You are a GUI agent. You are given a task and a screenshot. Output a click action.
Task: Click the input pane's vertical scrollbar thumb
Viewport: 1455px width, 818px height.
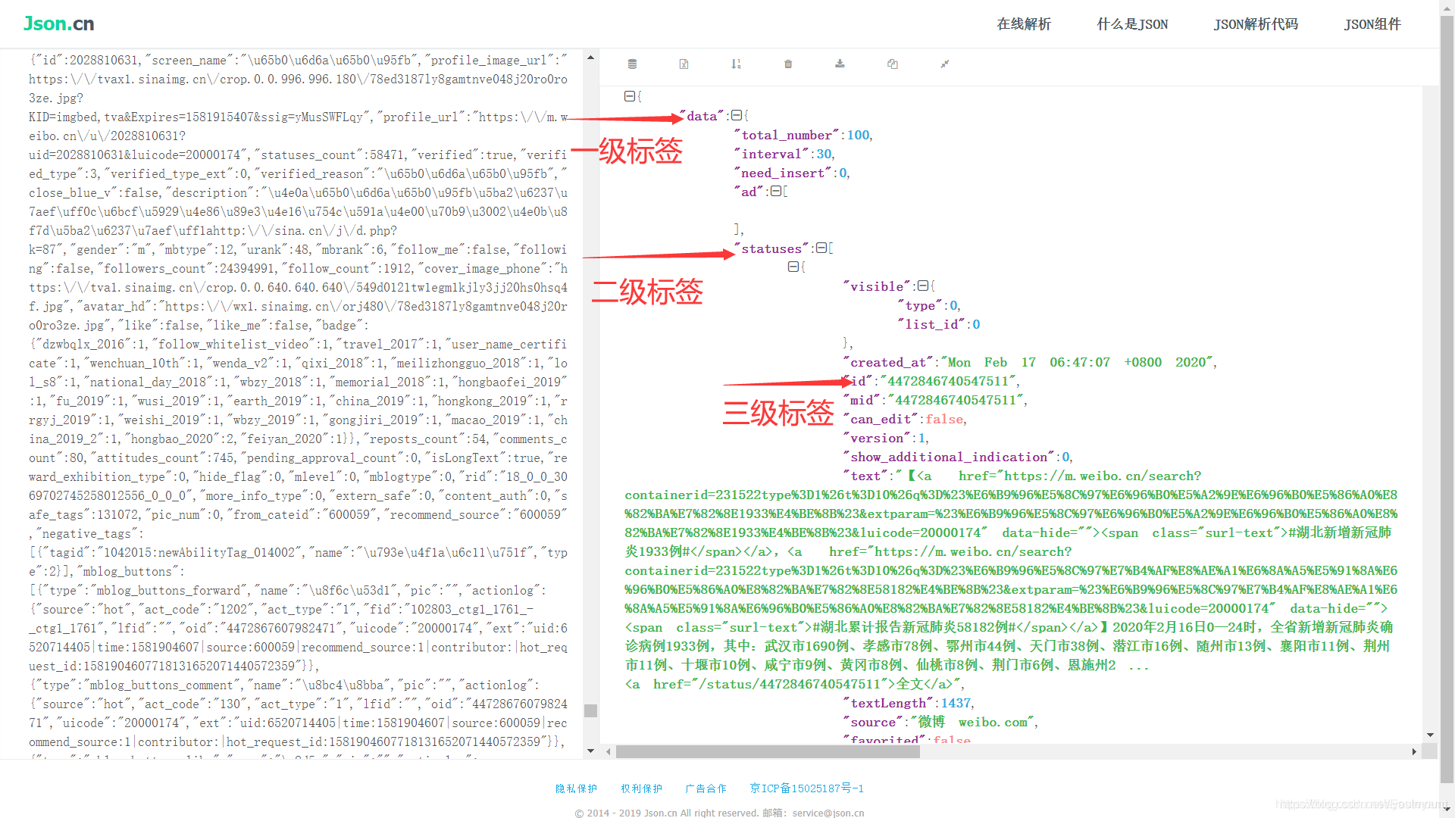pyautogui.click(x=590, y=710)
